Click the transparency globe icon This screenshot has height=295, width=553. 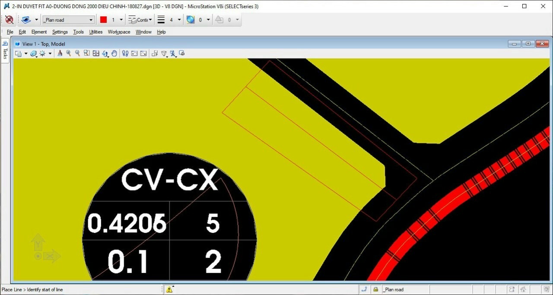click(191, 20)
